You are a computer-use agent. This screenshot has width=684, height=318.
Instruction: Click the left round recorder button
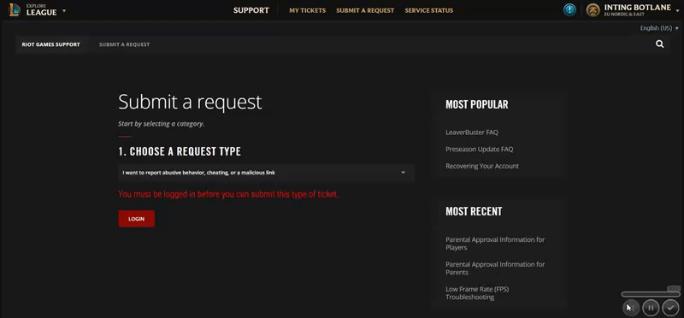click(630, 308)
